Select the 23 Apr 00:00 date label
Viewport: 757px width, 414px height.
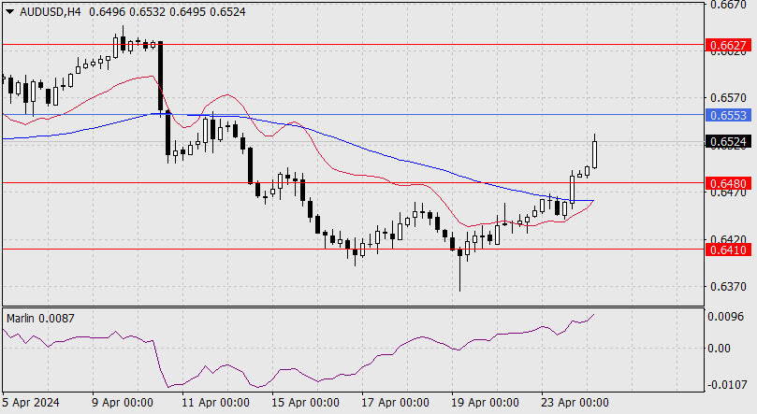pyautogui.click(x=575, y=403)
